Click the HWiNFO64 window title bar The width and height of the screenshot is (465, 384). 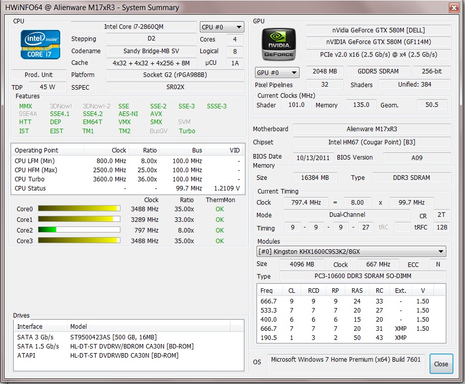[225, 8]
